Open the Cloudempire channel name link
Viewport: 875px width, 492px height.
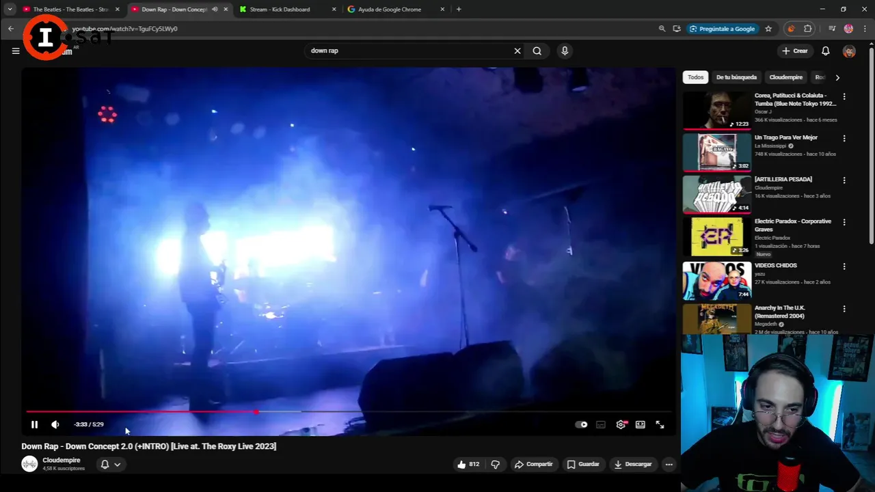[x=62, y=460]
